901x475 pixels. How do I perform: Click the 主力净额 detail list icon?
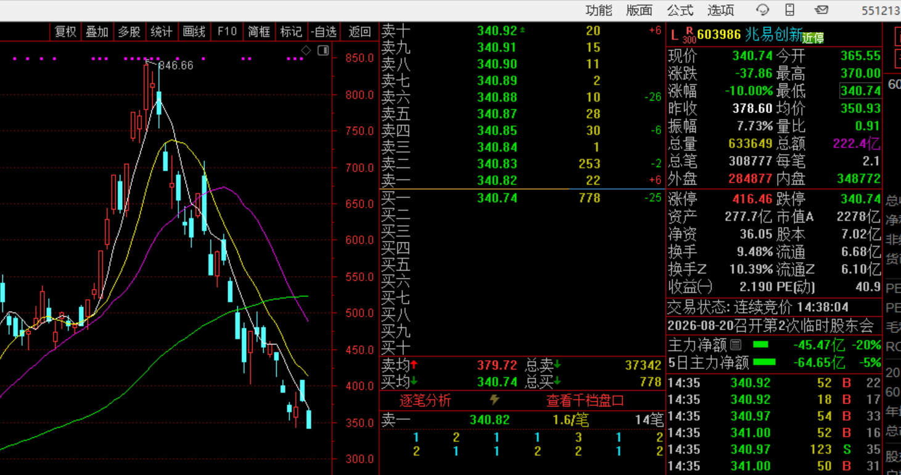(x=736, y=345)
